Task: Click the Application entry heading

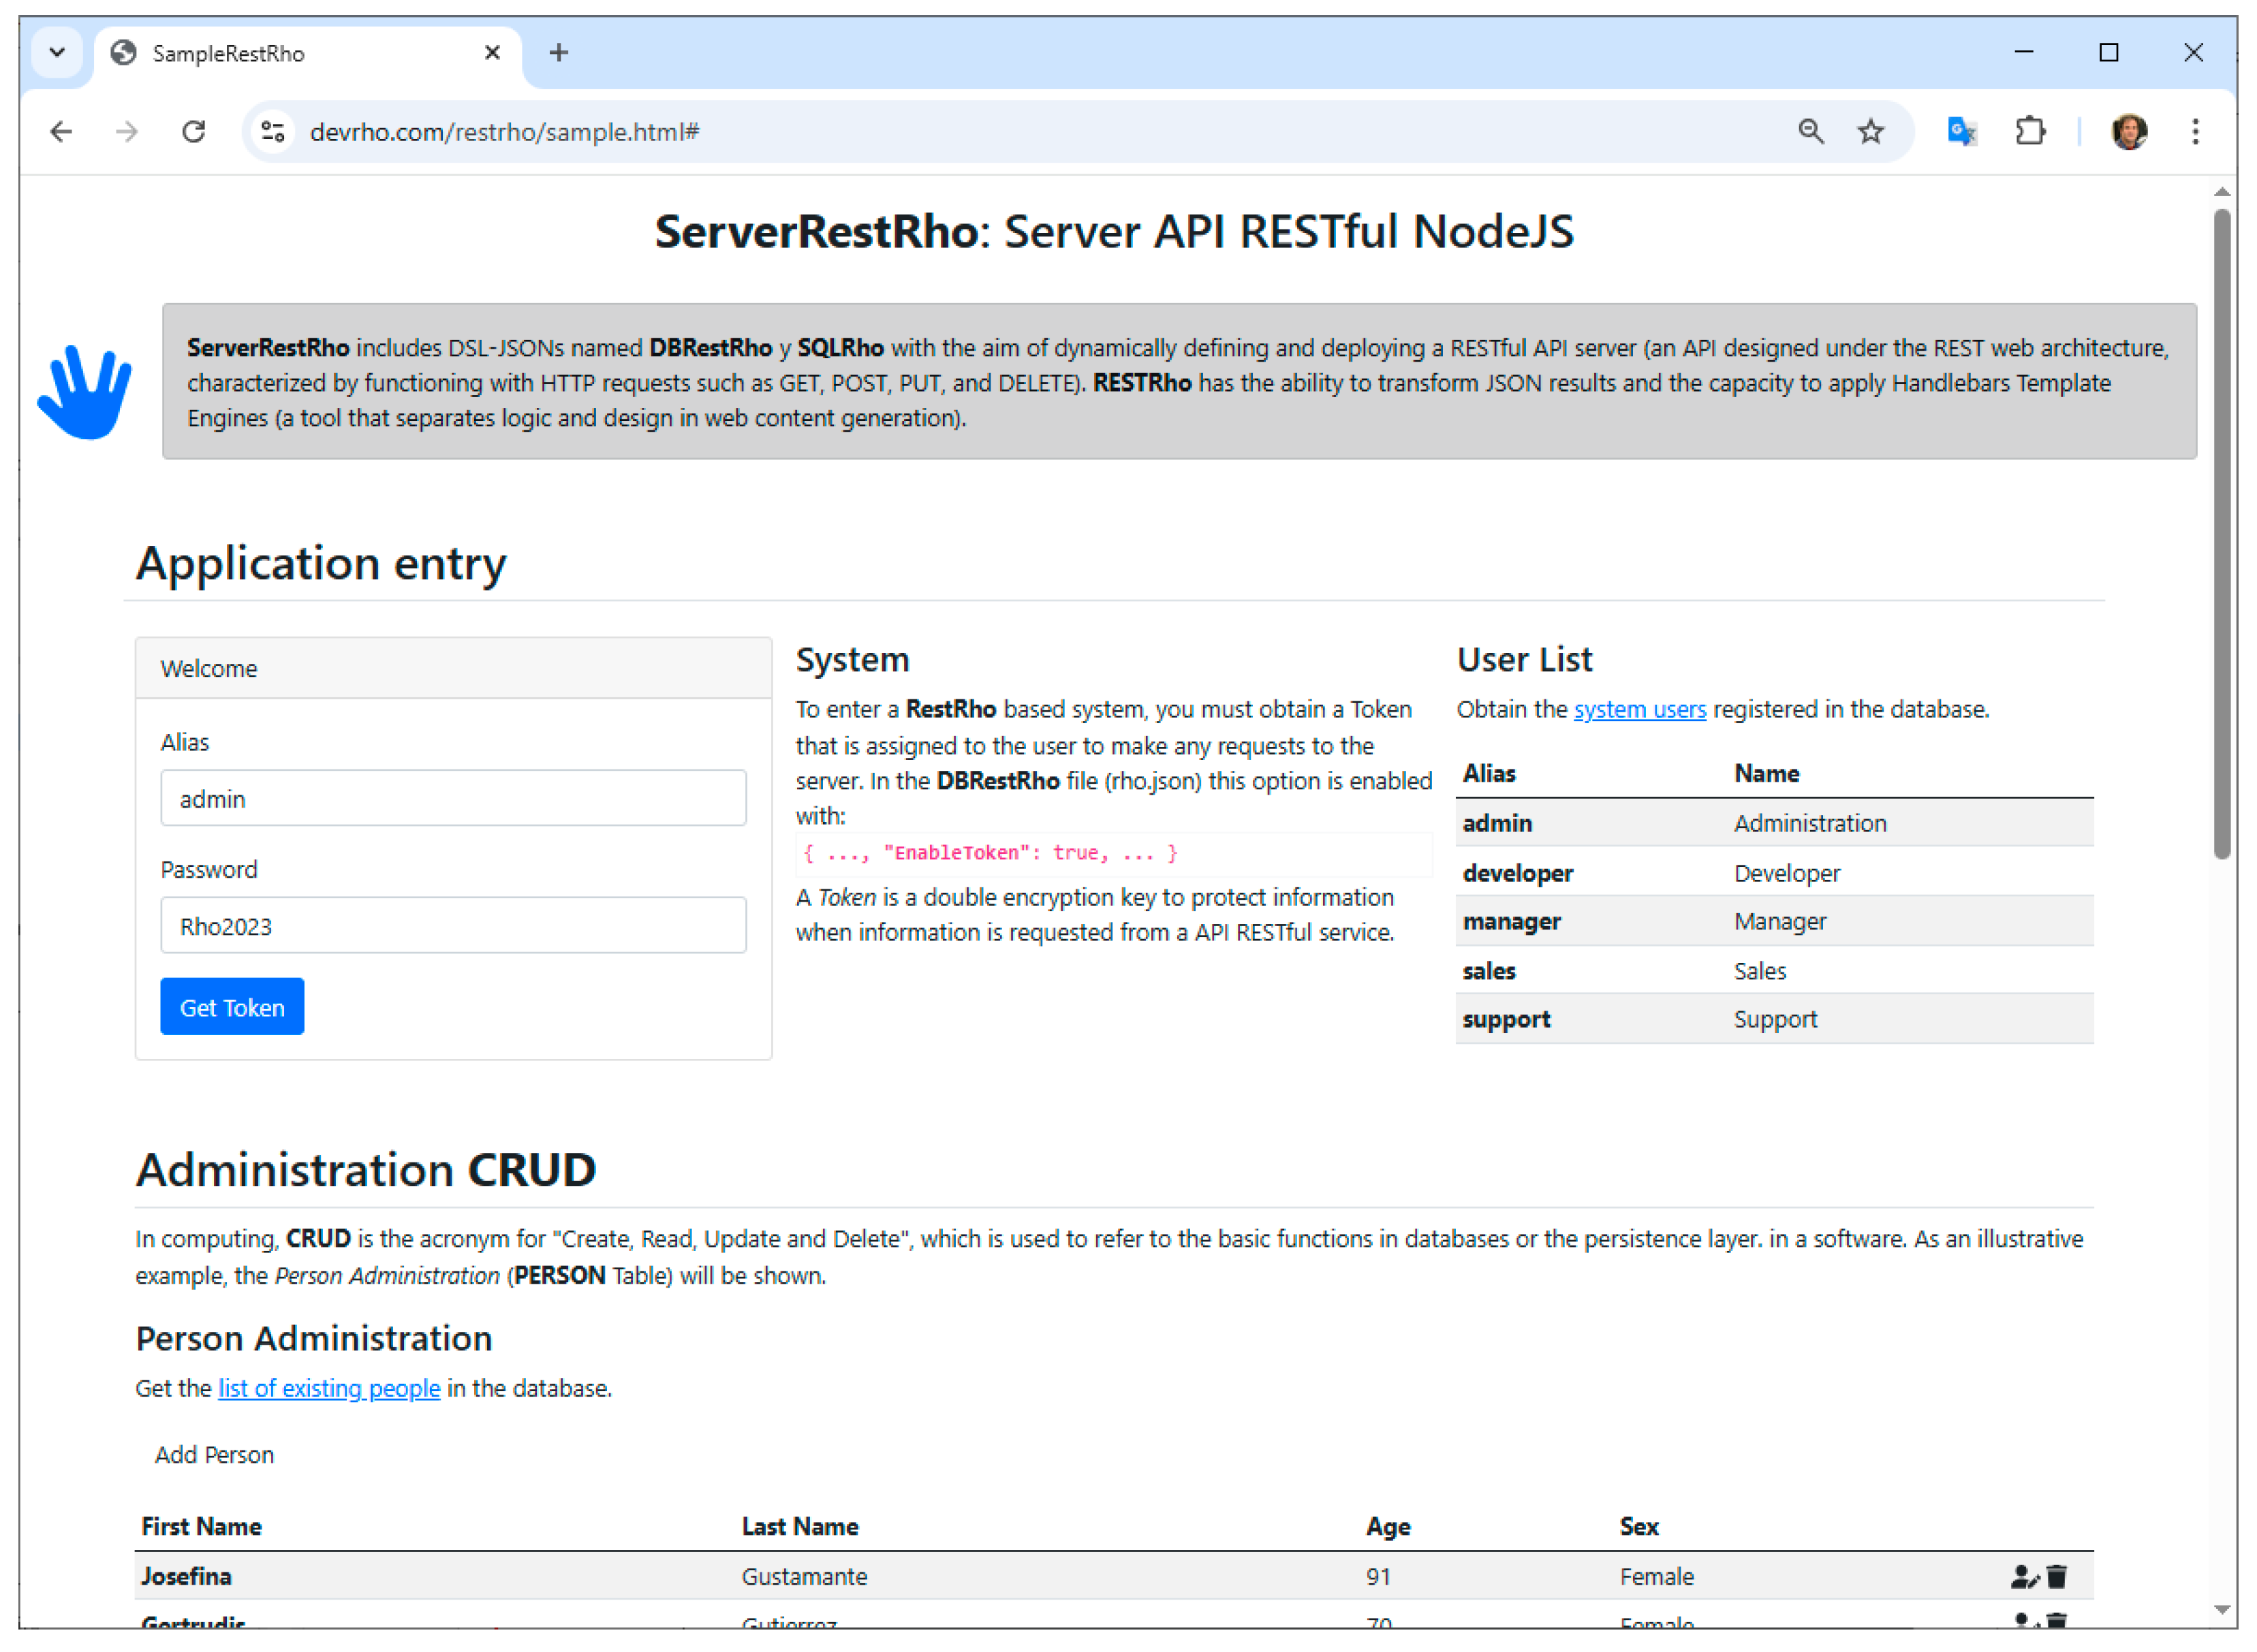Action: pos(321,563)
